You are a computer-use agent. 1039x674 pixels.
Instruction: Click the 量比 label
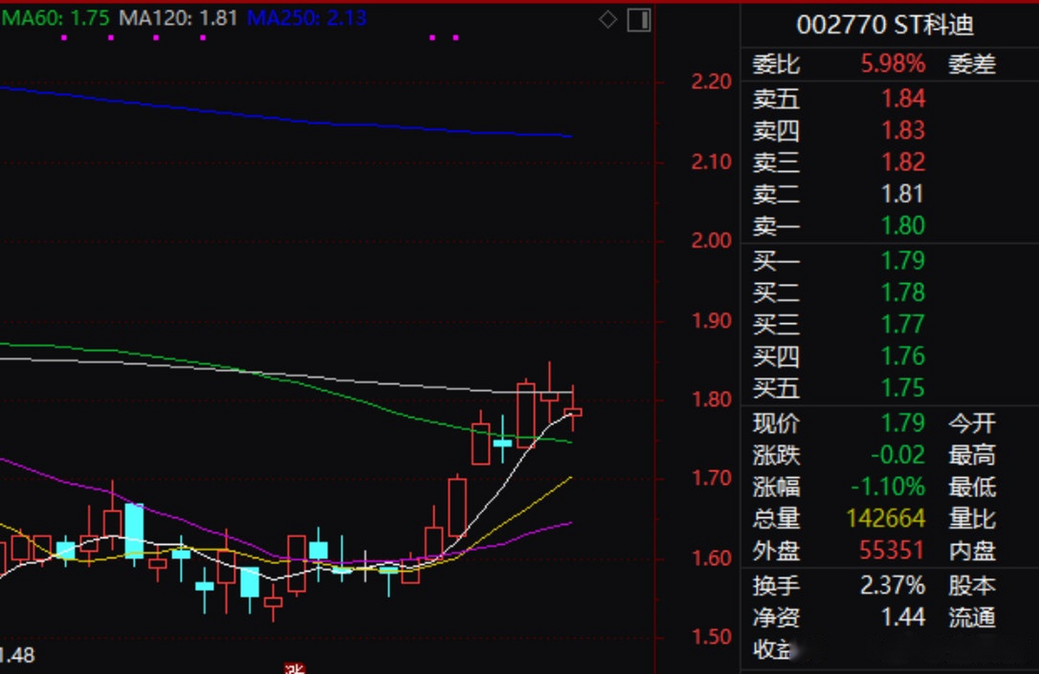tap(972, 519)
